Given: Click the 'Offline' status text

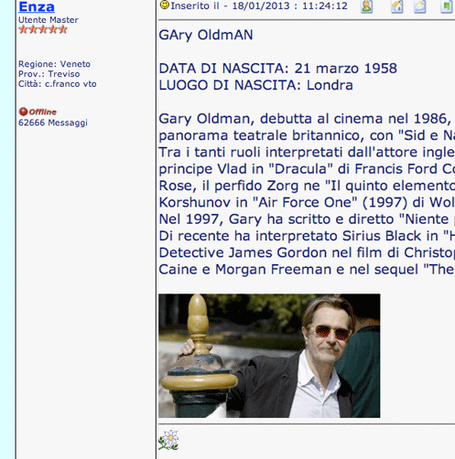Looking at the screenshot, I should tap(43, 112).
